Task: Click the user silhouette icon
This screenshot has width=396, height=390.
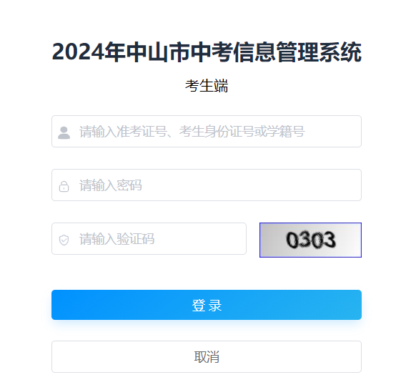Action: point(64,132)
